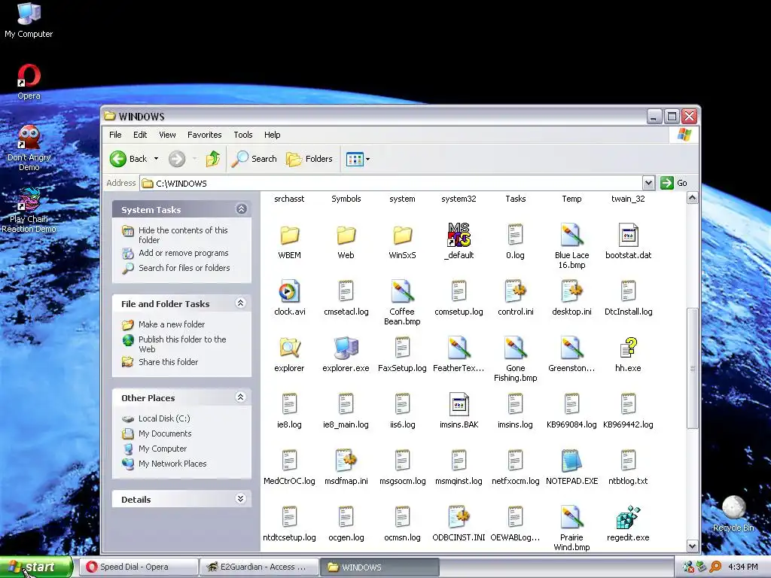Select the control.ini settings icon
Viewport: 771px width, 578px height.
515,291
